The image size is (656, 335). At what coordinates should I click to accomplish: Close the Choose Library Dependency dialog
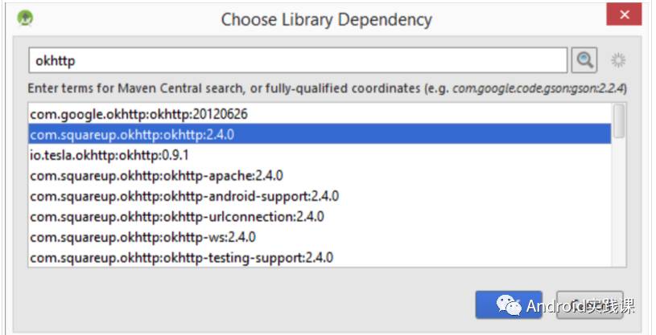click(x=624, y=14)
